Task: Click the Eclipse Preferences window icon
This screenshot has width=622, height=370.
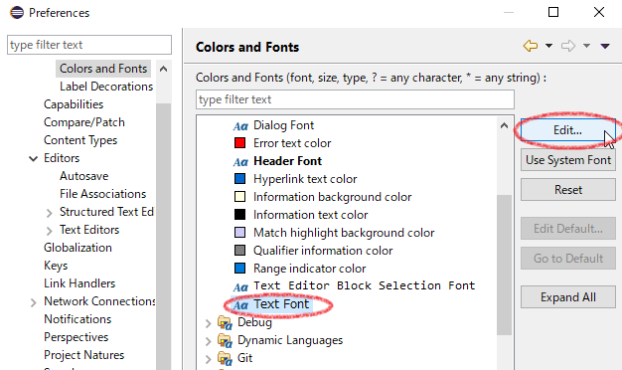Action: [17, 13]
